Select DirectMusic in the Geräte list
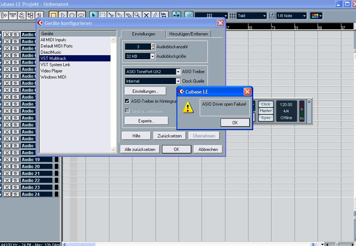356x246 pixels. point(75,52)
